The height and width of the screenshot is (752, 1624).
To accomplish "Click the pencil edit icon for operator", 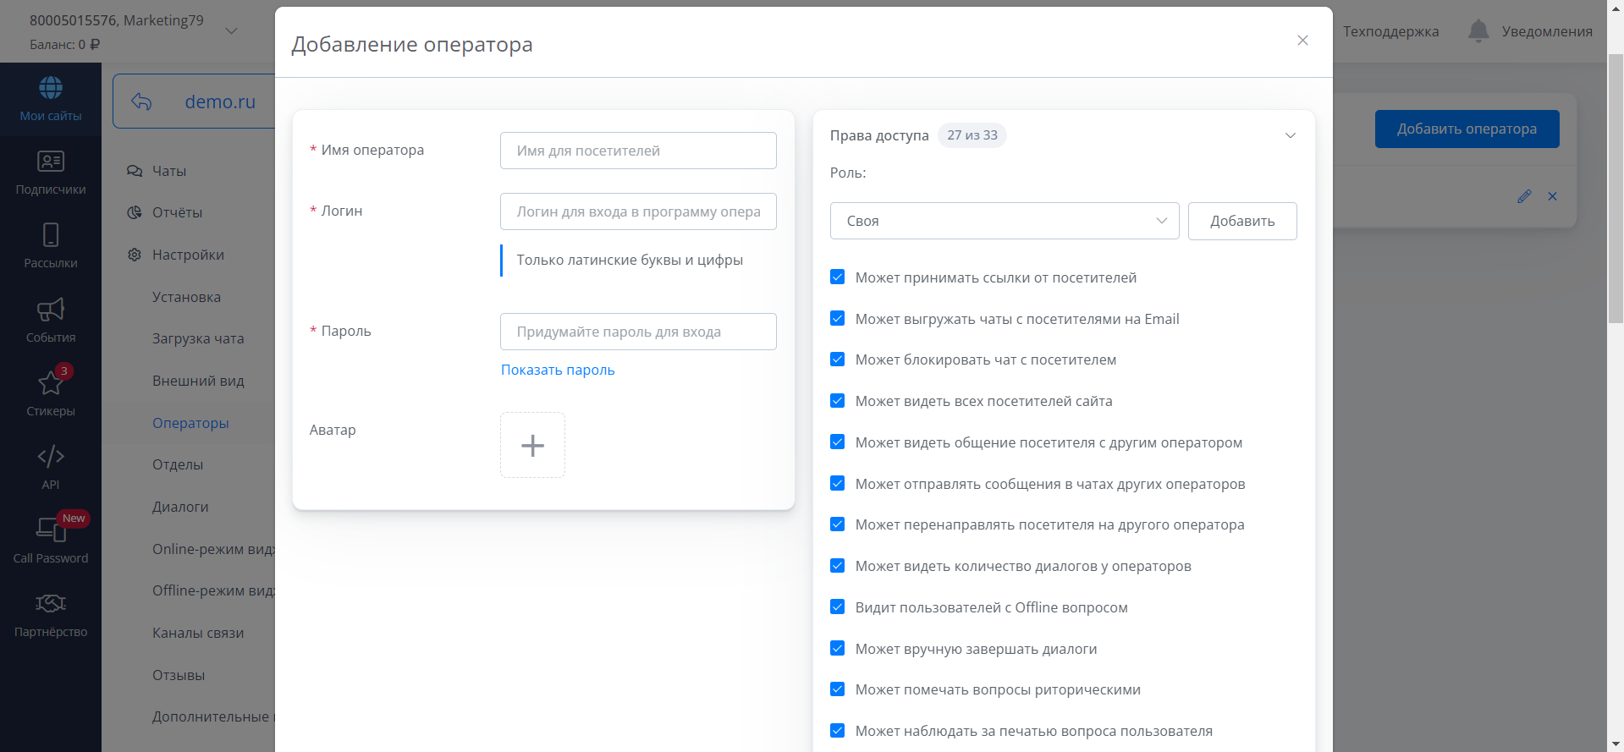I will coord(1524,196).
